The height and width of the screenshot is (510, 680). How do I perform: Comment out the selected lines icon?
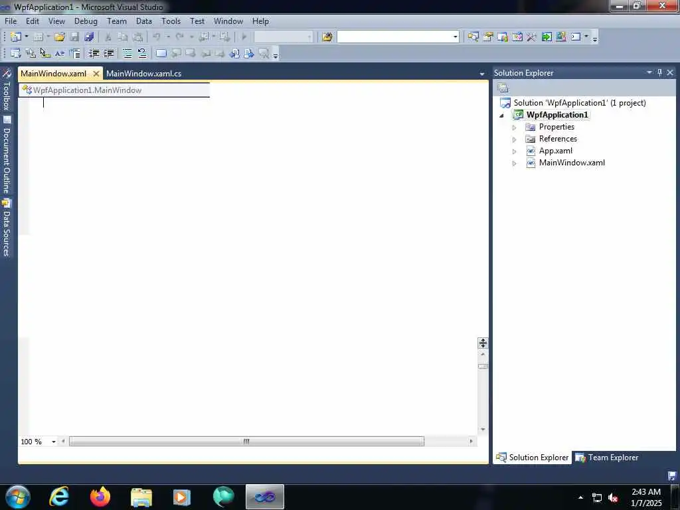pos(127,53)
